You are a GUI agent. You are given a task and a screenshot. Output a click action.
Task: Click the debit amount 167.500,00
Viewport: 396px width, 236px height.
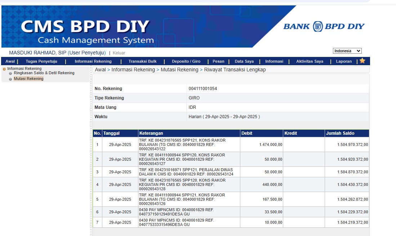(x=272, y=199)
